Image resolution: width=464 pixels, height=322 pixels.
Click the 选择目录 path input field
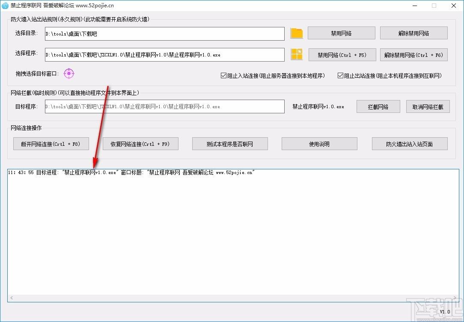click(x=165, y=34)
